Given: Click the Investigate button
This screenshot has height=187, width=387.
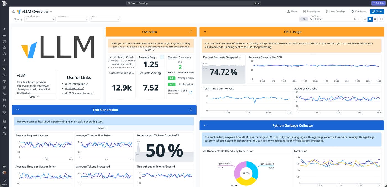Looking at the screenshot, I should (311, 12).
